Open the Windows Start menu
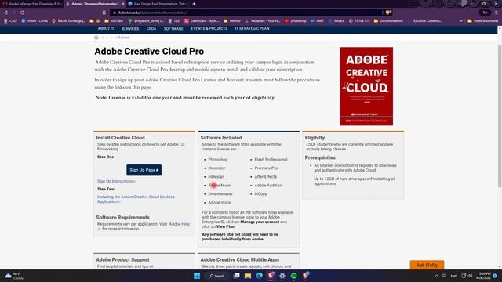Viewport: 502px width, 282px height. [197, 276]
